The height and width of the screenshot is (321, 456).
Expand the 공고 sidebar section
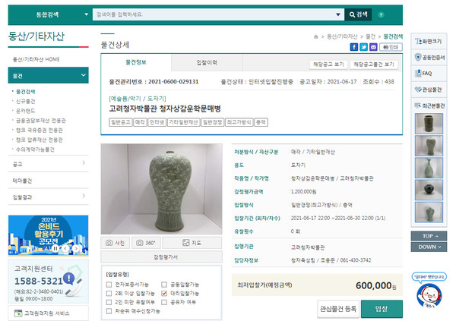[x=49, y=164]
